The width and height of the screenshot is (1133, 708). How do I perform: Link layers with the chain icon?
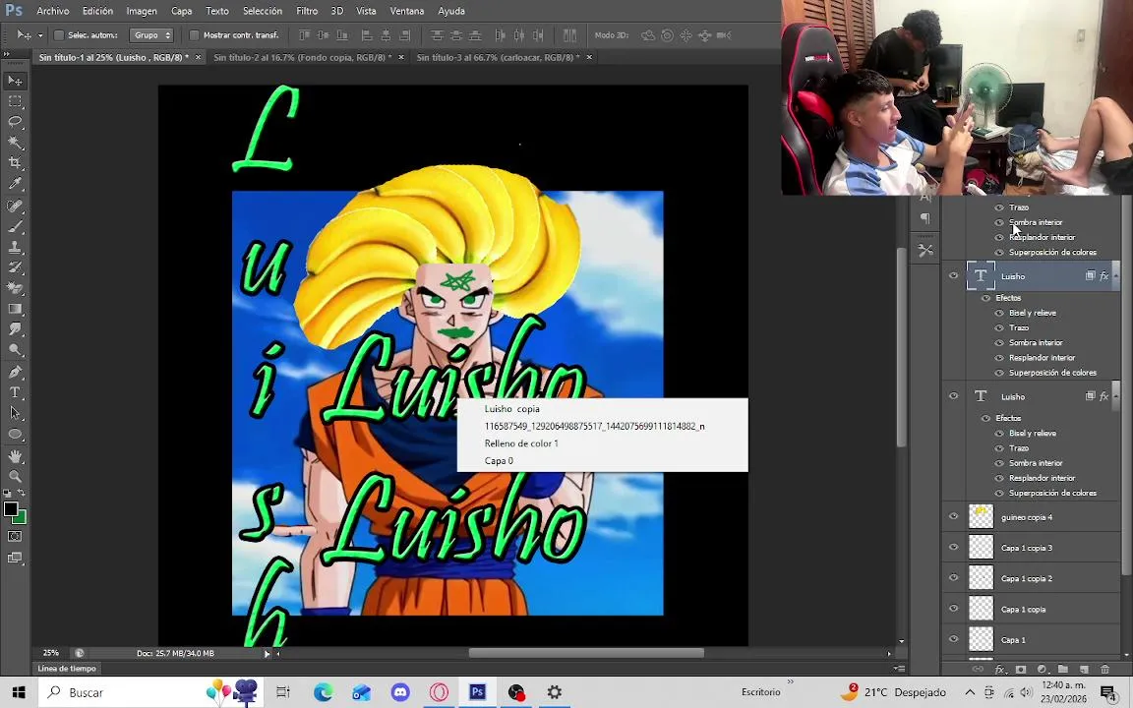pyautogui.click(x=978, y=670)
